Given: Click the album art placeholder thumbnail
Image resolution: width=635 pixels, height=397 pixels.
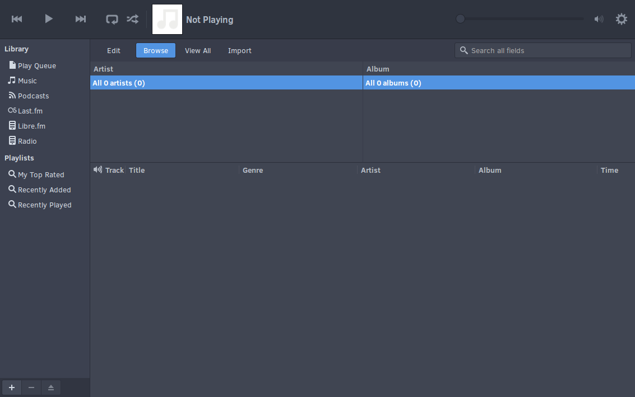Looking at the screenshot, I should [167, 20].
